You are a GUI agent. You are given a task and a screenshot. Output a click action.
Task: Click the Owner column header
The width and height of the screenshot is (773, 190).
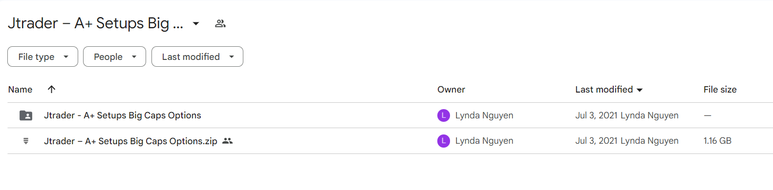451,90
